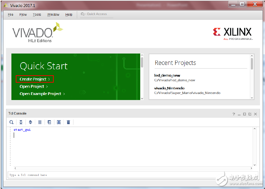Clear the Tcl Console with the trash icon
This screenshot has height=189, width=265.
[68, 122]
